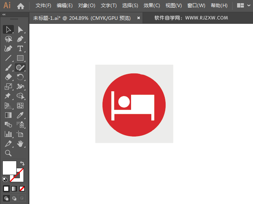Choose the Lasso tool
Viewport: 253px width, 204px height.
8,39
